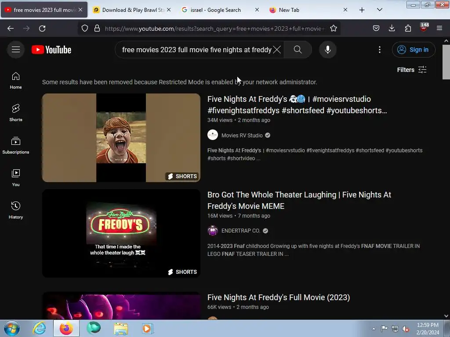450x337 pixels.
Task: Open Firefox extensions menu
Action: (408, 29)
